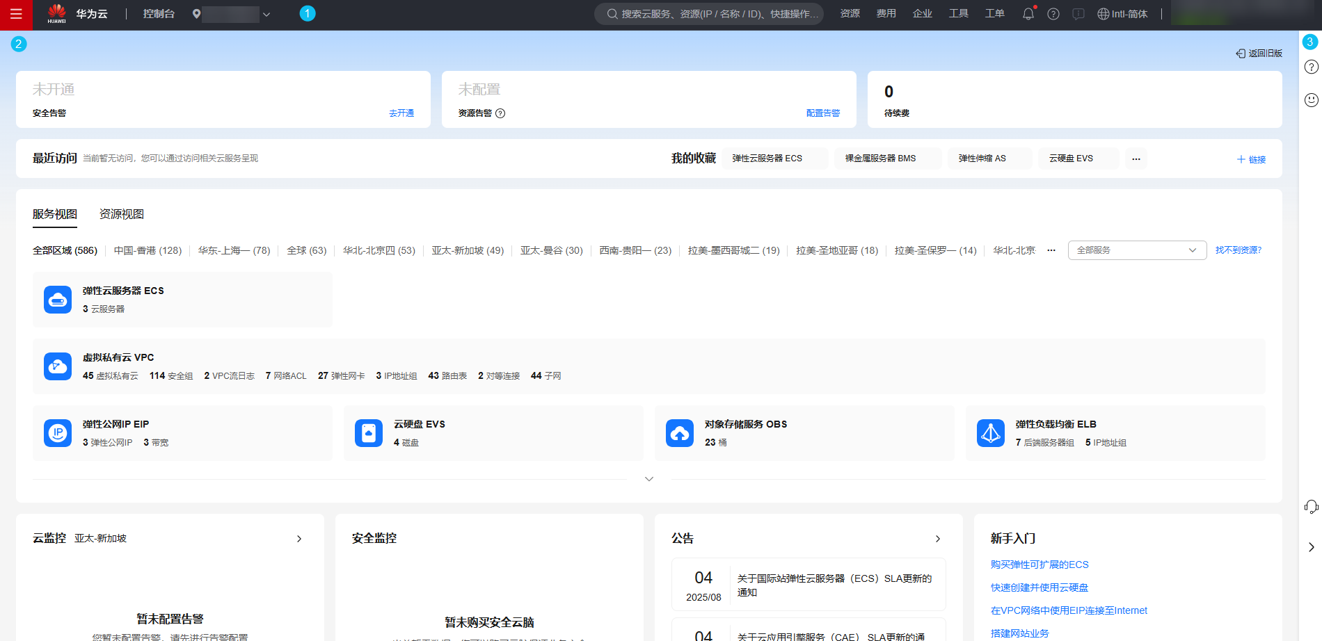
Task: Select 华北-北京四 (53) region filter
Action: (x=379, y=250)
